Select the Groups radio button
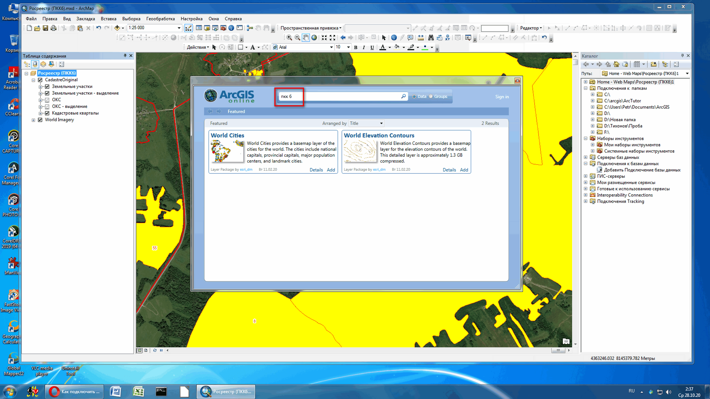The image size is (710, 399). (431, 96)
